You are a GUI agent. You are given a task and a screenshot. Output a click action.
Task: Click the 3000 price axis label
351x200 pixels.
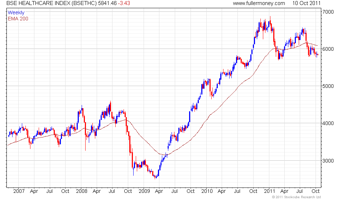point(328,160)
